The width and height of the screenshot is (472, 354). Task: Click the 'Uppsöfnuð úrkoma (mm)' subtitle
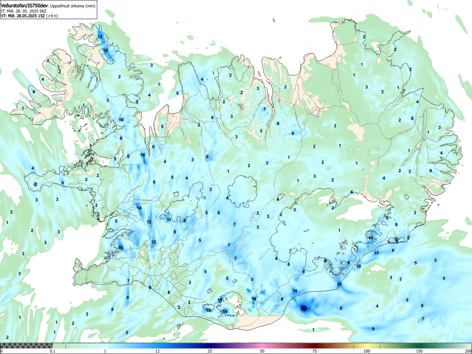click(x=73, y=6)
